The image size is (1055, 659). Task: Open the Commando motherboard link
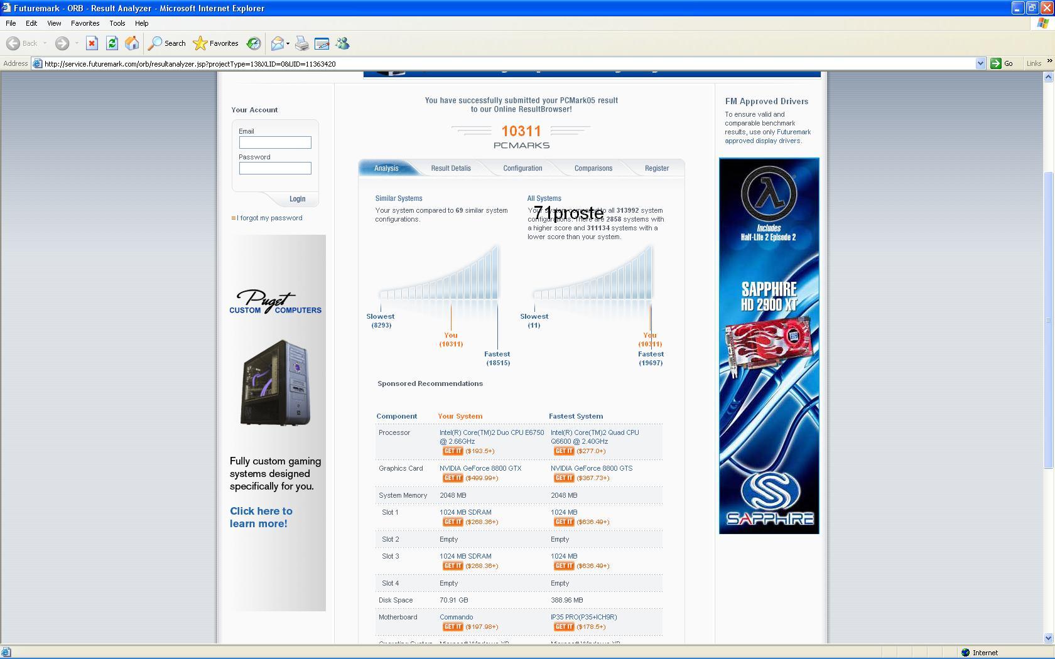pos(457,617)
